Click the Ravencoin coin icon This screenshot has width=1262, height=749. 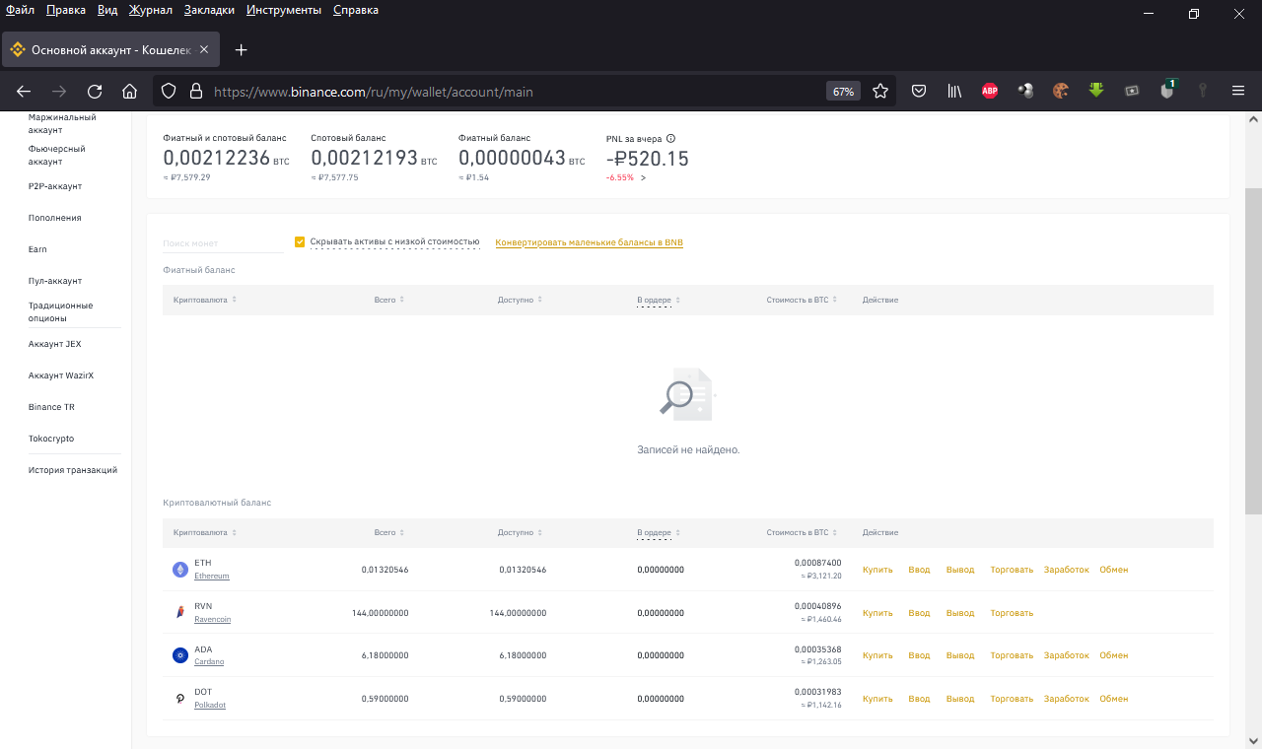(x=179, y=613)
